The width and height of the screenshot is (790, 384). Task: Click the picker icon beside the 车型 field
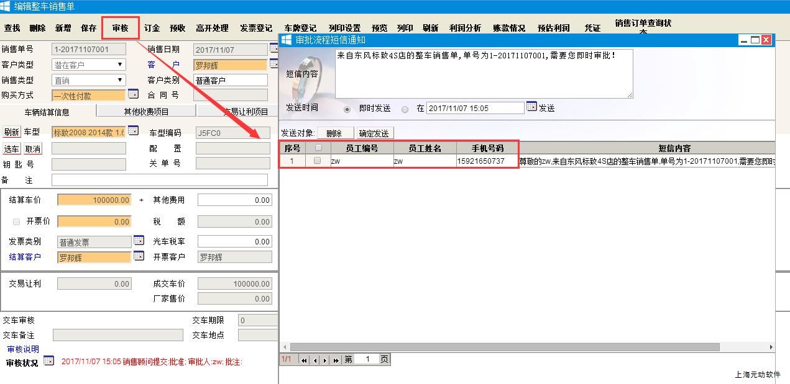point(133,131)
